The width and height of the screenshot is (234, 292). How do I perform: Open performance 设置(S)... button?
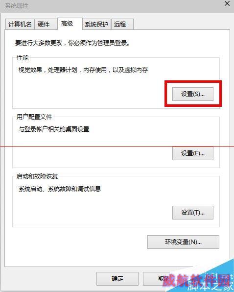point(193,94)
